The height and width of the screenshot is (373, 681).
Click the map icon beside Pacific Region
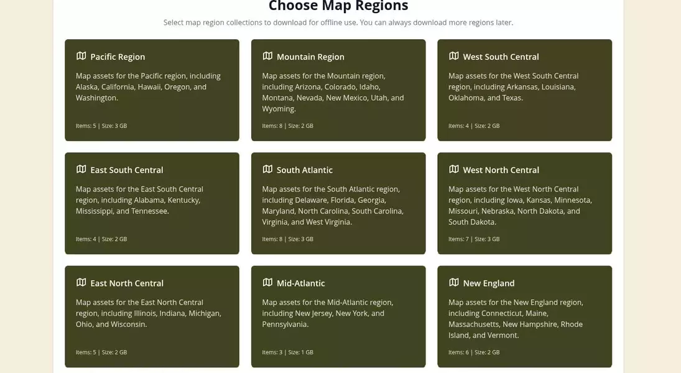(x=81, y=56)
